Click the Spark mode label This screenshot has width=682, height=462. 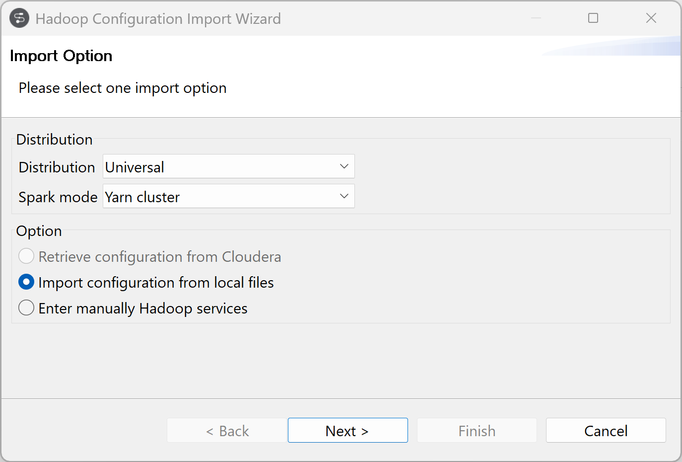pos(58,197)
